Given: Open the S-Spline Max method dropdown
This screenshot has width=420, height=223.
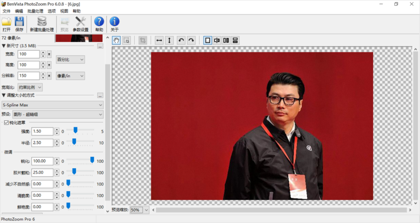Looking at the screenshot, I should click(x=52, y=105).
